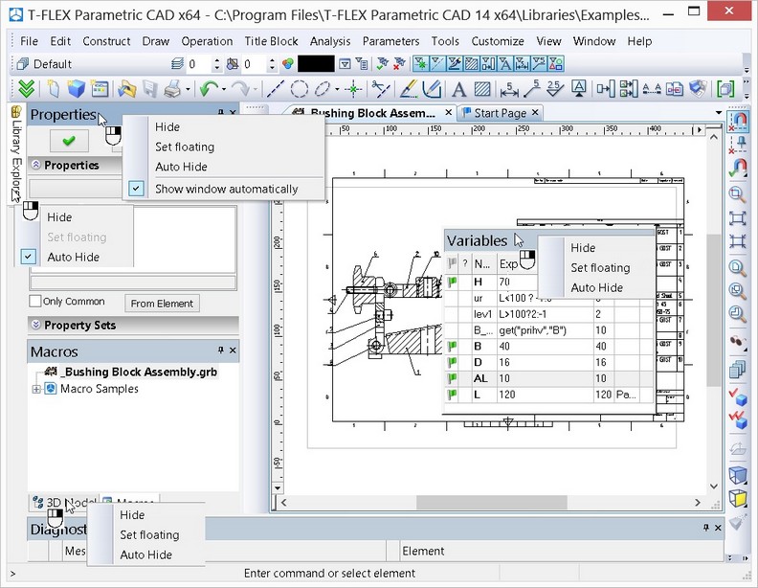Click the wireframe cube view icon
758x588 pixels.
tap(738, 475)
